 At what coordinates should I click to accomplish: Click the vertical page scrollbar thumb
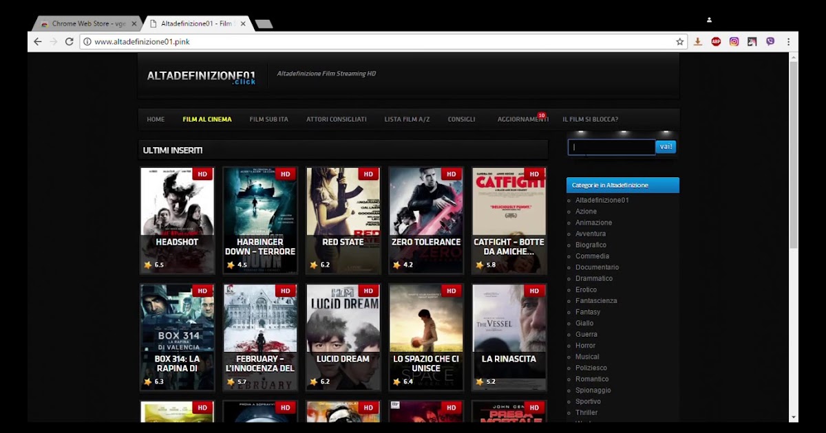click(x=794, y=155)
